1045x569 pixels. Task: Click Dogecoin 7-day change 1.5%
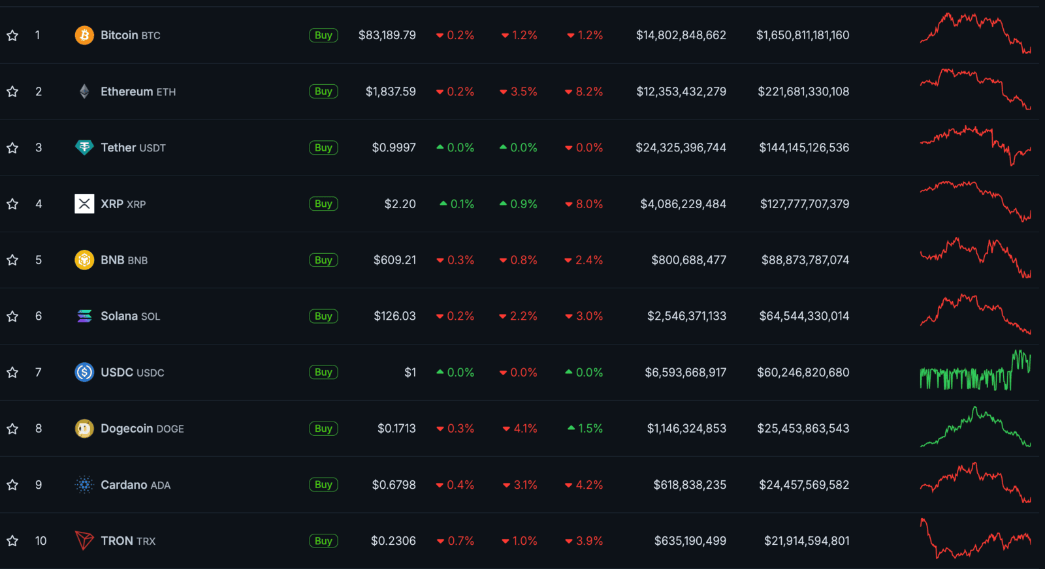pyautogui.click(x=586, y=428)
